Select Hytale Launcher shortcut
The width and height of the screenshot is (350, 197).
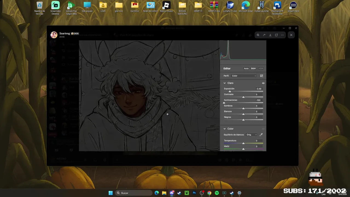point(262,7)
